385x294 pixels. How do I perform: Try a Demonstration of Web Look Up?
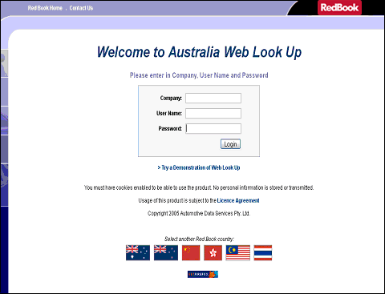click(199, 167)
